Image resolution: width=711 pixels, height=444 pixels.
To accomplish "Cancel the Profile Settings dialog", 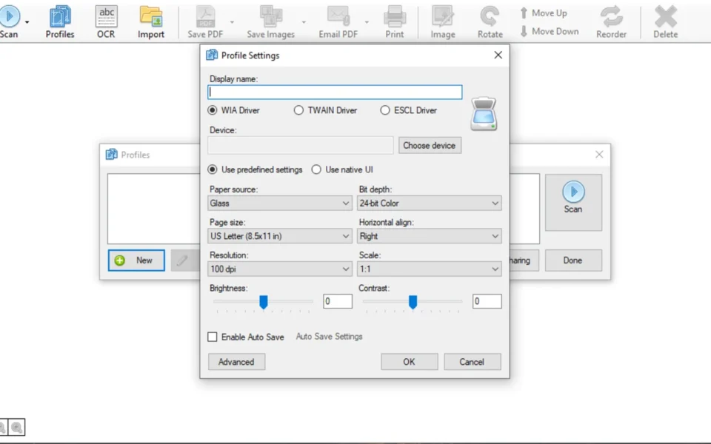I will tap(472, 362).
